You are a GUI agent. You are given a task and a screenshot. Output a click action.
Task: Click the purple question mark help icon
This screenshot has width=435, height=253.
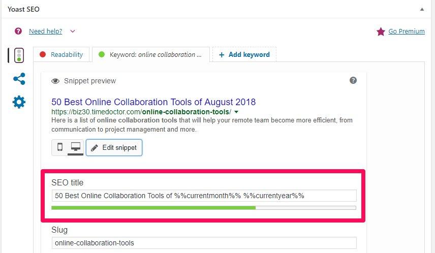pyautogui.click(x=18, y=31)
